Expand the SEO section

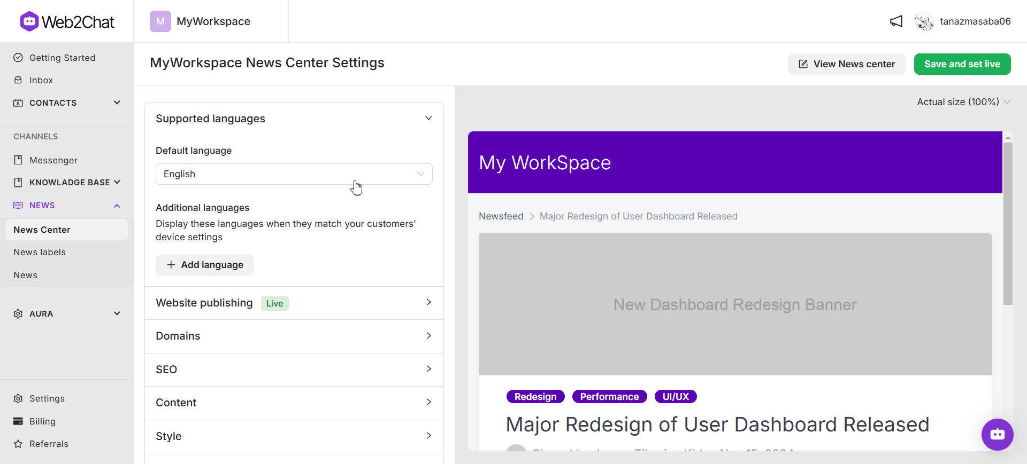(294, 369)
